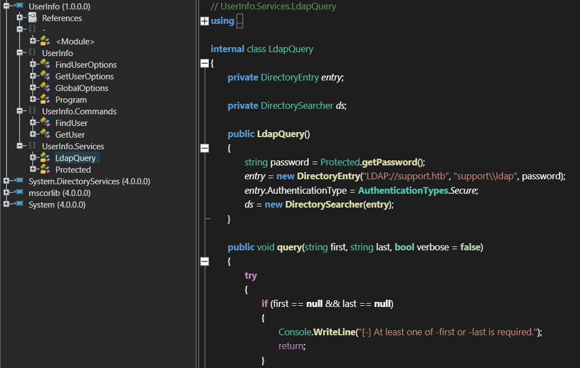
Task: Collapse the UserInfo.Commands namespace node
Action: (19, 111)
